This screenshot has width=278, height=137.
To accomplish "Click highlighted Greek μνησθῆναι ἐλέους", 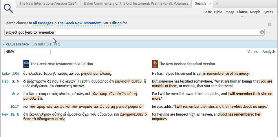I will coord(96,73).
